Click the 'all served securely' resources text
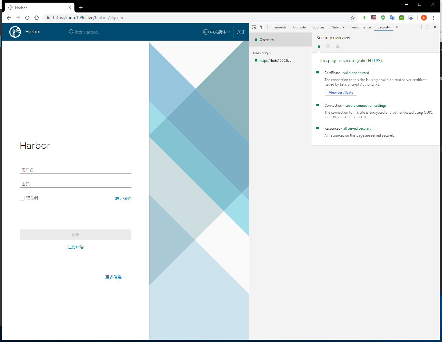This screenshot has height=342, width=442. tap(357, 129)
